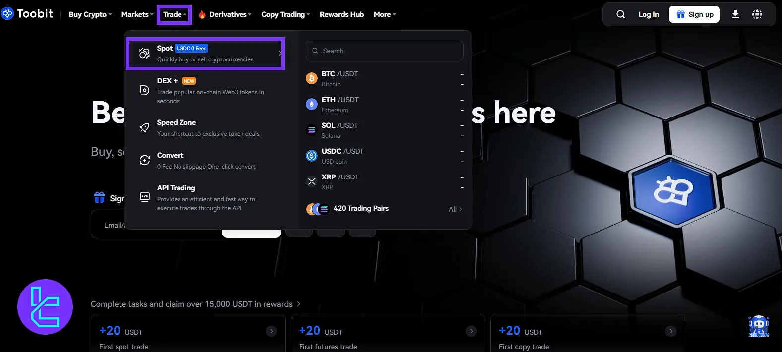This screenshot has width=782, height=352.
Task: Open Complete tasks and claim rewards link
Action: pyautogui.click(x=195, y=304)
